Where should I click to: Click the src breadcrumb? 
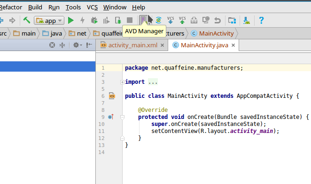(x=3, y=33)
